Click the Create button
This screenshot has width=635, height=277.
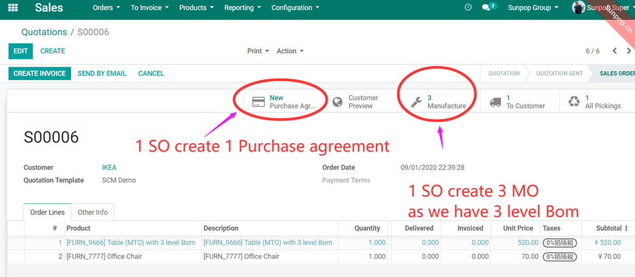53,51
